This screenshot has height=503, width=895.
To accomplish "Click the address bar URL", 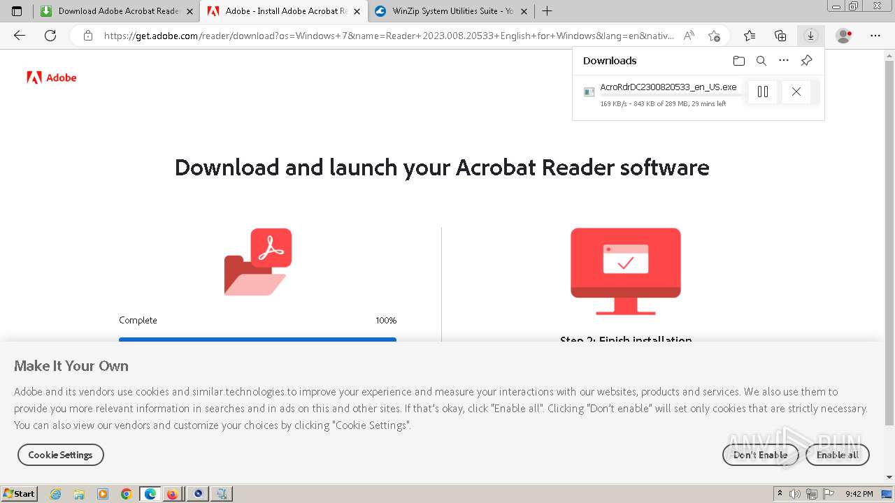I will click(x=389, y=36).
